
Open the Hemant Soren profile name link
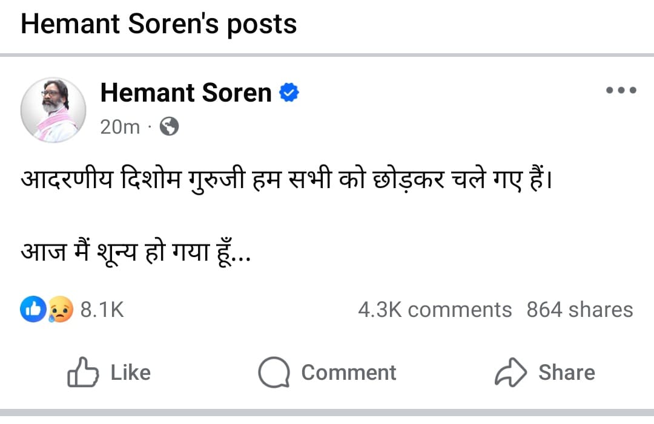[185, 93]
